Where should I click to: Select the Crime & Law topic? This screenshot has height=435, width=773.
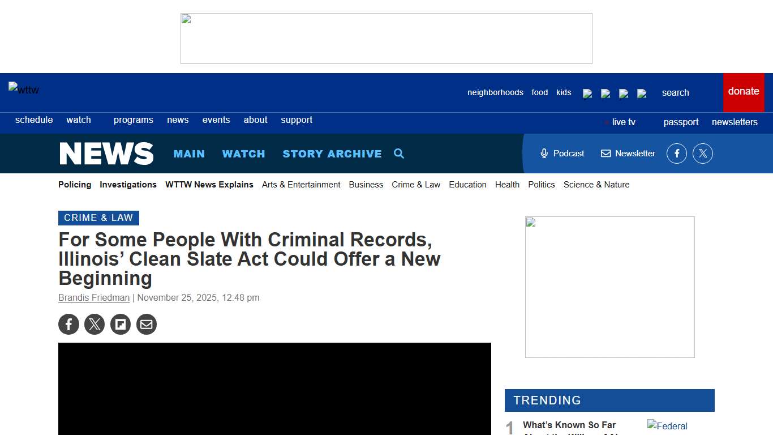416,185
